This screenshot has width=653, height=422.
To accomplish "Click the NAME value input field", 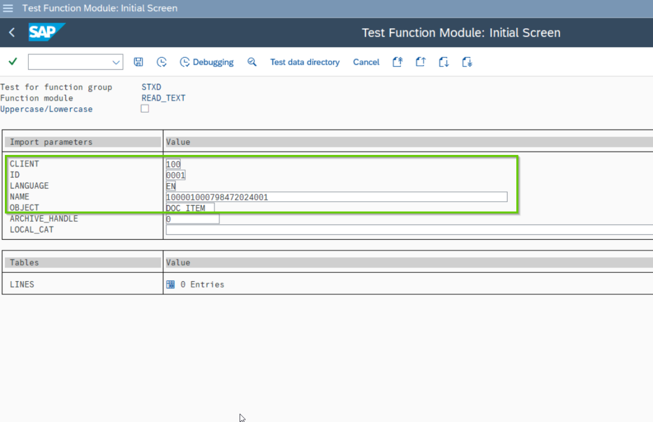I will [x=336, y=197].
